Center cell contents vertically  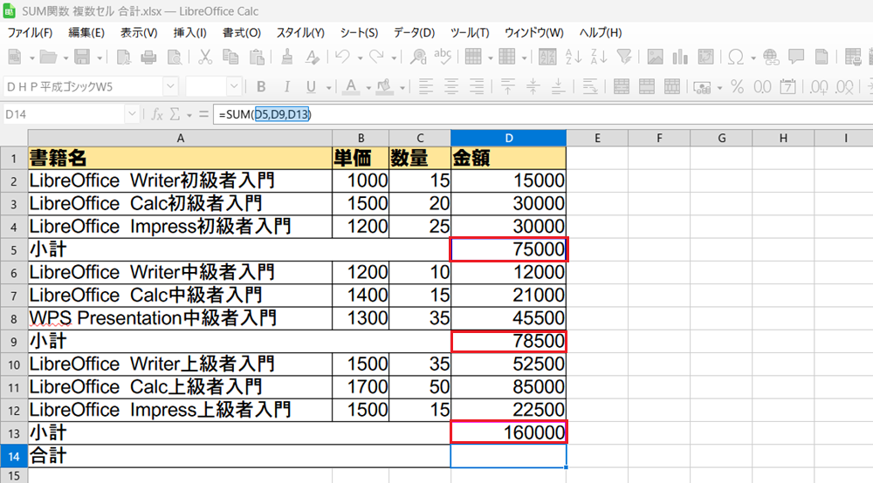[x=533, y=86]
